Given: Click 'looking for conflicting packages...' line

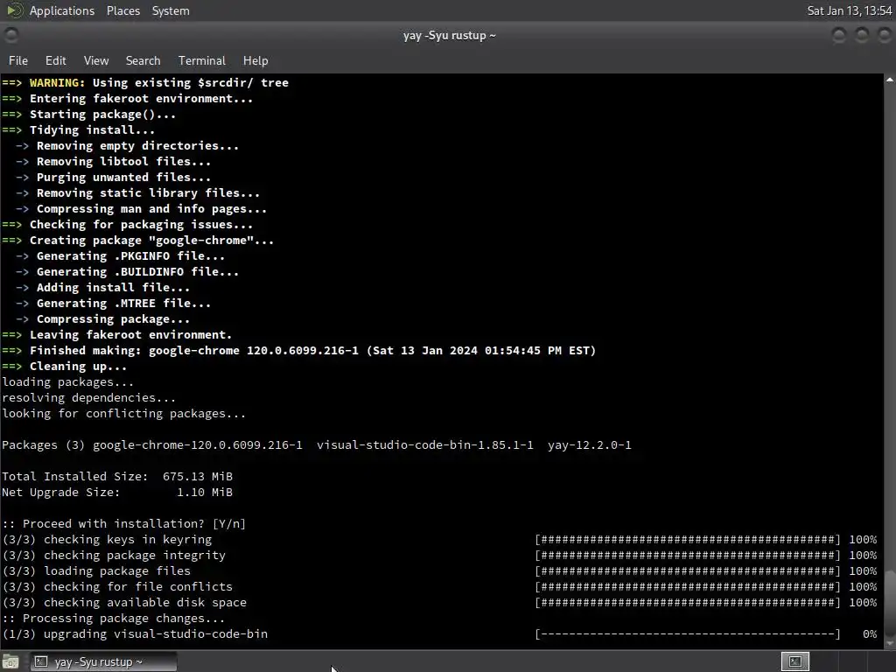Looking at the screenshot, I should [x=123, y=414].
